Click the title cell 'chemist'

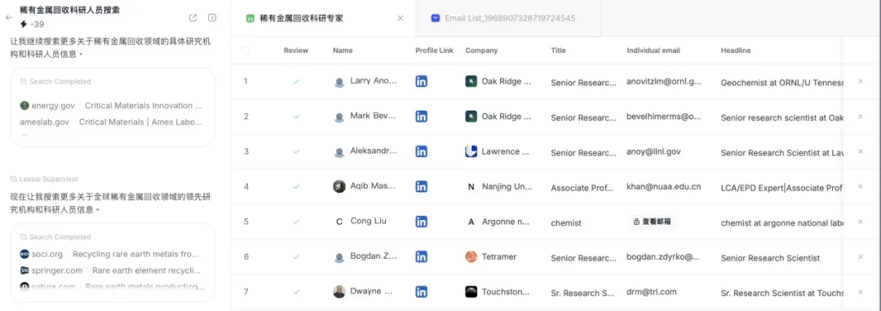566,223
